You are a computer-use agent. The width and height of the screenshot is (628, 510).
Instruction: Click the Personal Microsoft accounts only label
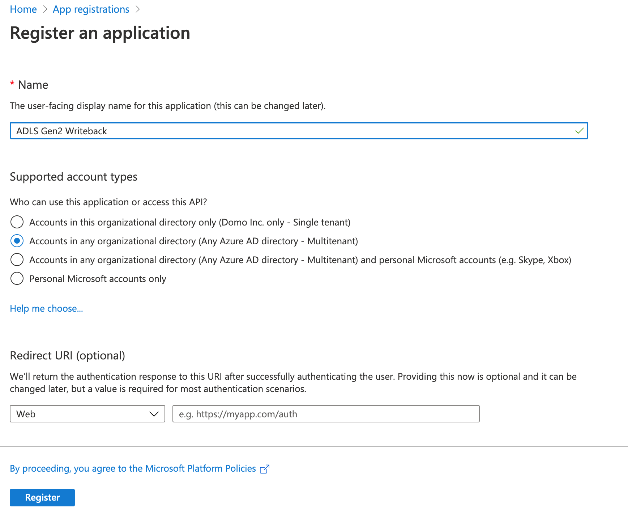(x=98, y=279)
